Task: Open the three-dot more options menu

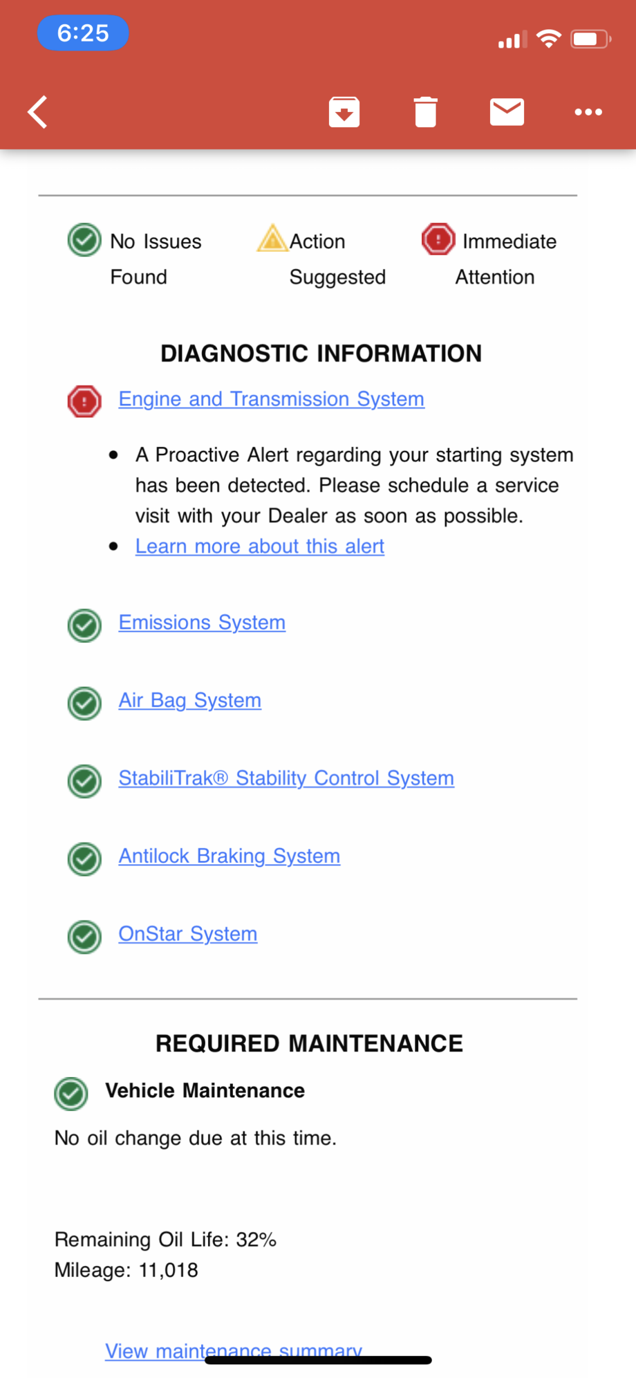Action: point(588,111)
